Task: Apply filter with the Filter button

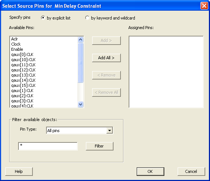Action: [99, 146]
